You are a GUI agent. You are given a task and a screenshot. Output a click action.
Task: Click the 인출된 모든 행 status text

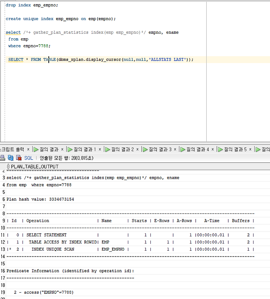coord(66,158)
